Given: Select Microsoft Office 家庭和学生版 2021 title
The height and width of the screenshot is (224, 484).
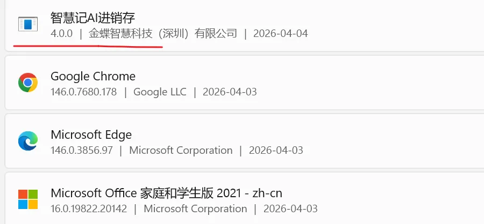Looking at the screenshot, I should click(x=166, y=192).
